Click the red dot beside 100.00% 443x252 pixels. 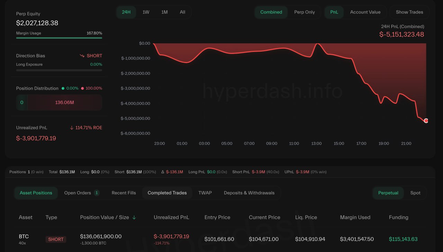click(x=82, y=88)
